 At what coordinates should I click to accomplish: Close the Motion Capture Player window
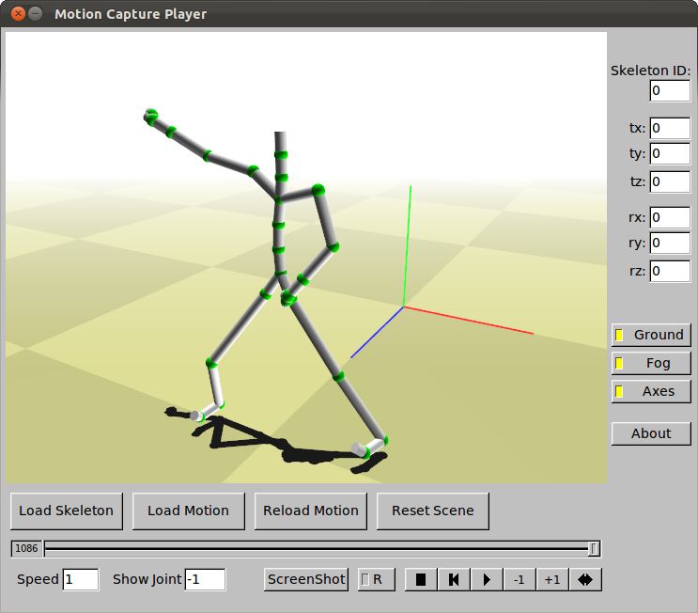click(x=18, y=14)
